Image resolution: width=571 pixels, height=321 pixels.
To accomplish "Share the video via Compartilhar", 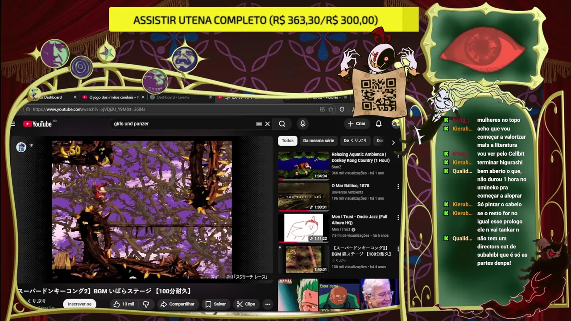I will 177,304.
